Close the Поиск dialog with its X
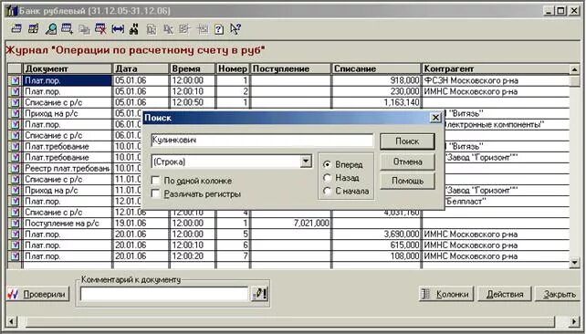 pos(435,118)
